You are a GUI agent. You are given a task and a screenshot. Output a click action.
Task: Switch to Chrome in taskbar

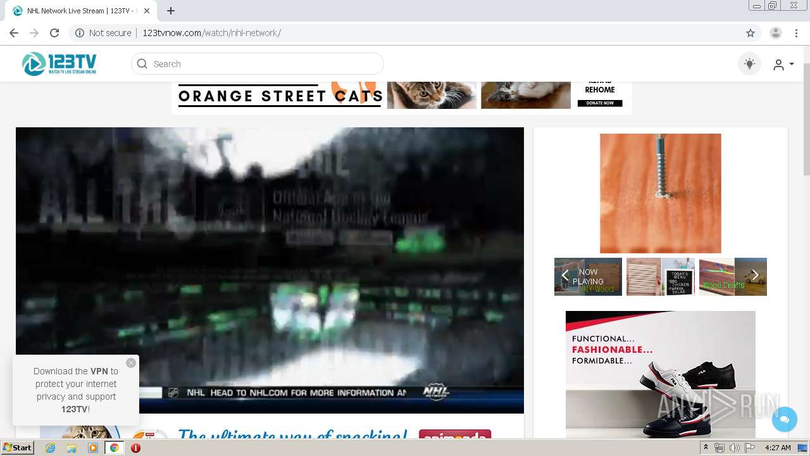tap(114, 448)
